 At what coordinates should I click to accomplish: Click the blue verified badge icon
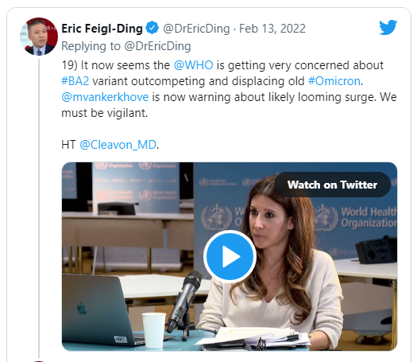(153, 28)
